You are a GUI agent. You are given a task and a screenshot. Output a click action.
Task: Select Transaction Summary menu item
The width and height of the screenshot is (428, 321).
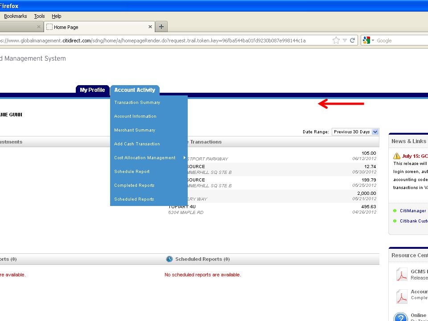click(x=137, y=103)
